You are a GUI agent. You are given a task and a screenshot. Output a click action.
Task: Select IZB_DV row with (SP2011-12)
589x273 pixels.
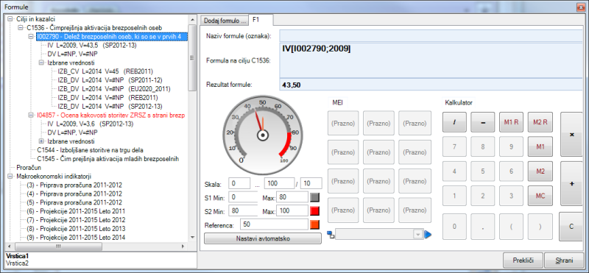(x=110, y=80)
